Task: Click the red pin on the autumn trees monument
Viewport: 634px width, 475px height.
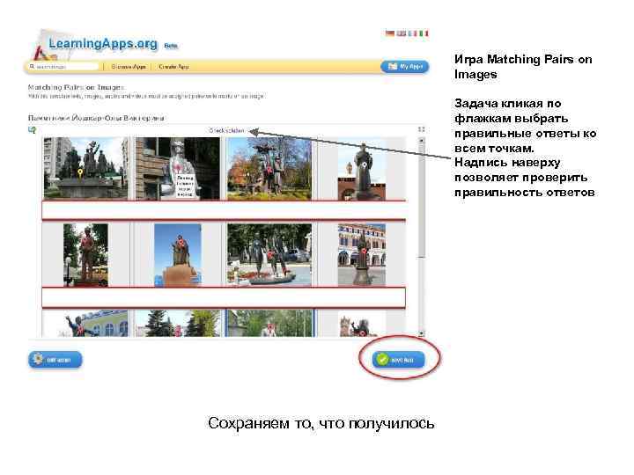Action: tap(268, 169)
